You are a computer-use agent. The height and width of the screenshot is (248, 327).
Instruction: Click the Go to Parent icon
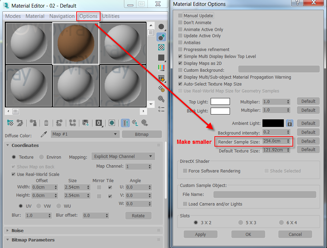[x=135, y=123]
